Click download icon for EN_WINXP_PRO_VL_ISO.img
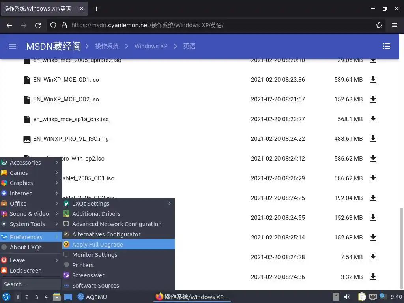The height and width of the screenshot is (303, 404). tap(373, 138)
